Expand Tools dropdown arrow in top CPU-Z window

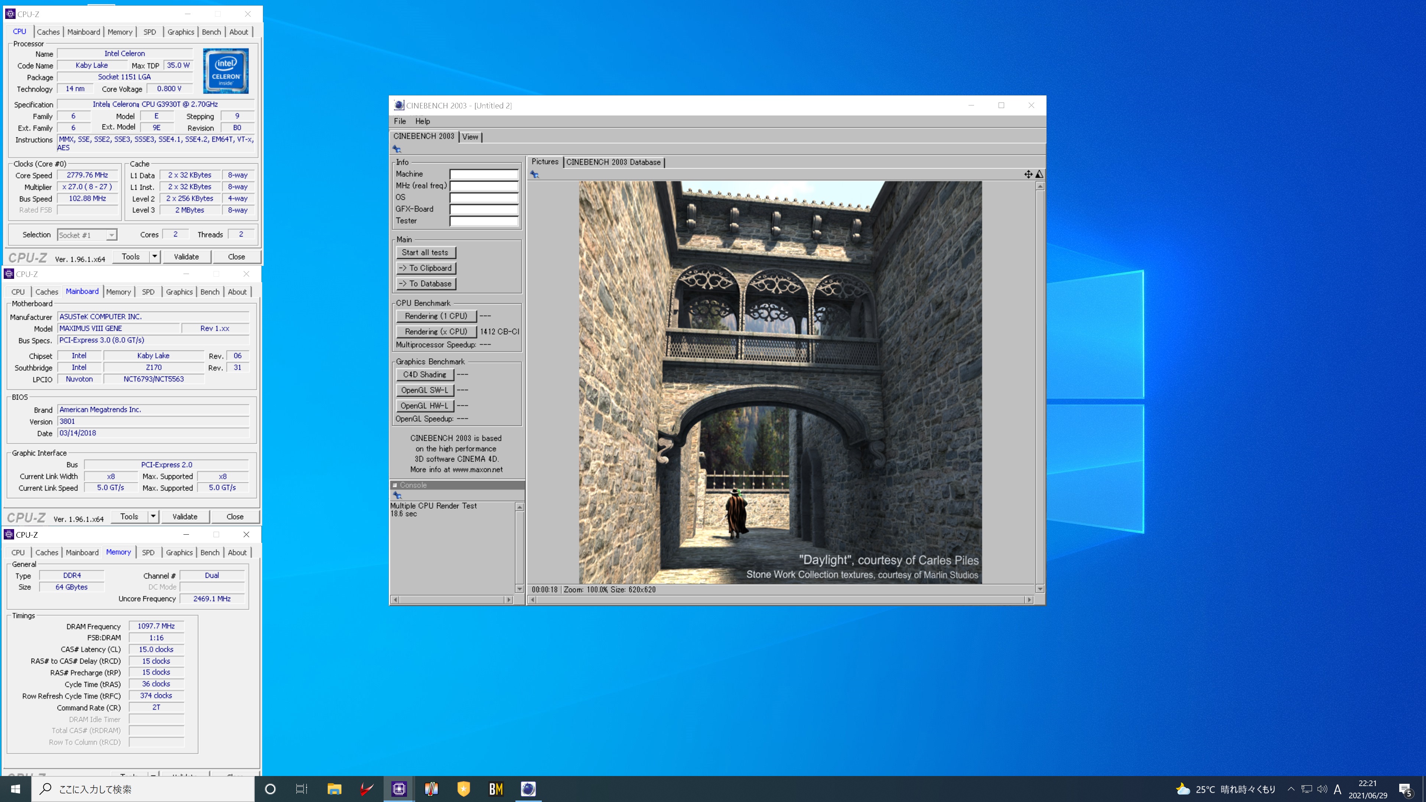pos(154,257)
